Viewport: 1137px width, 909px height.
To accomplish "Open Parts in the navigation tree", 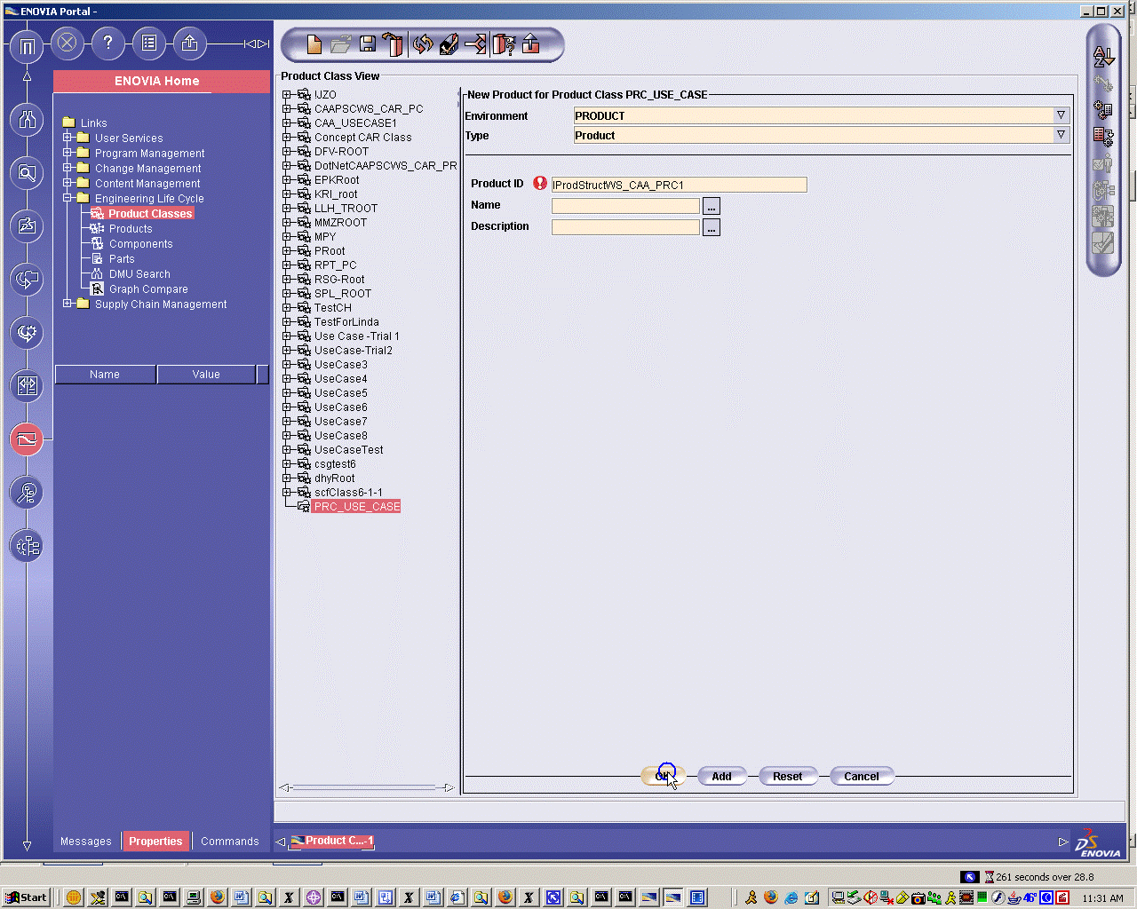I will pyautogui.click(x=122, y=259).
